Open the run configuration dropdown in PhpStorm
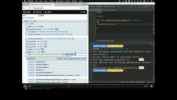The width and height of the screenshot is (177, 100). click(x=119, y=6)
